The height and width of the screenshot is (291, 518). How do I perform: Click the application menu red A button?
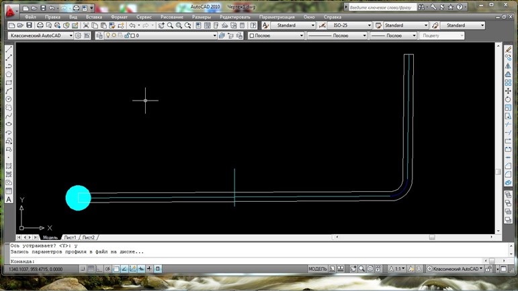tap(10, 11)
